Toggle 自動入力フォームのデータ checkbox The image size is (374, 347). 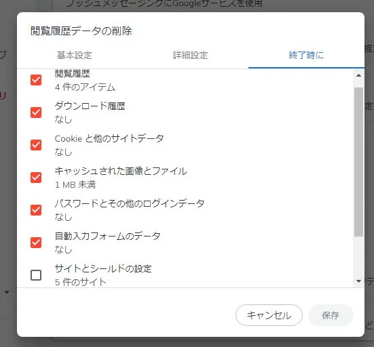pos(36,243)
